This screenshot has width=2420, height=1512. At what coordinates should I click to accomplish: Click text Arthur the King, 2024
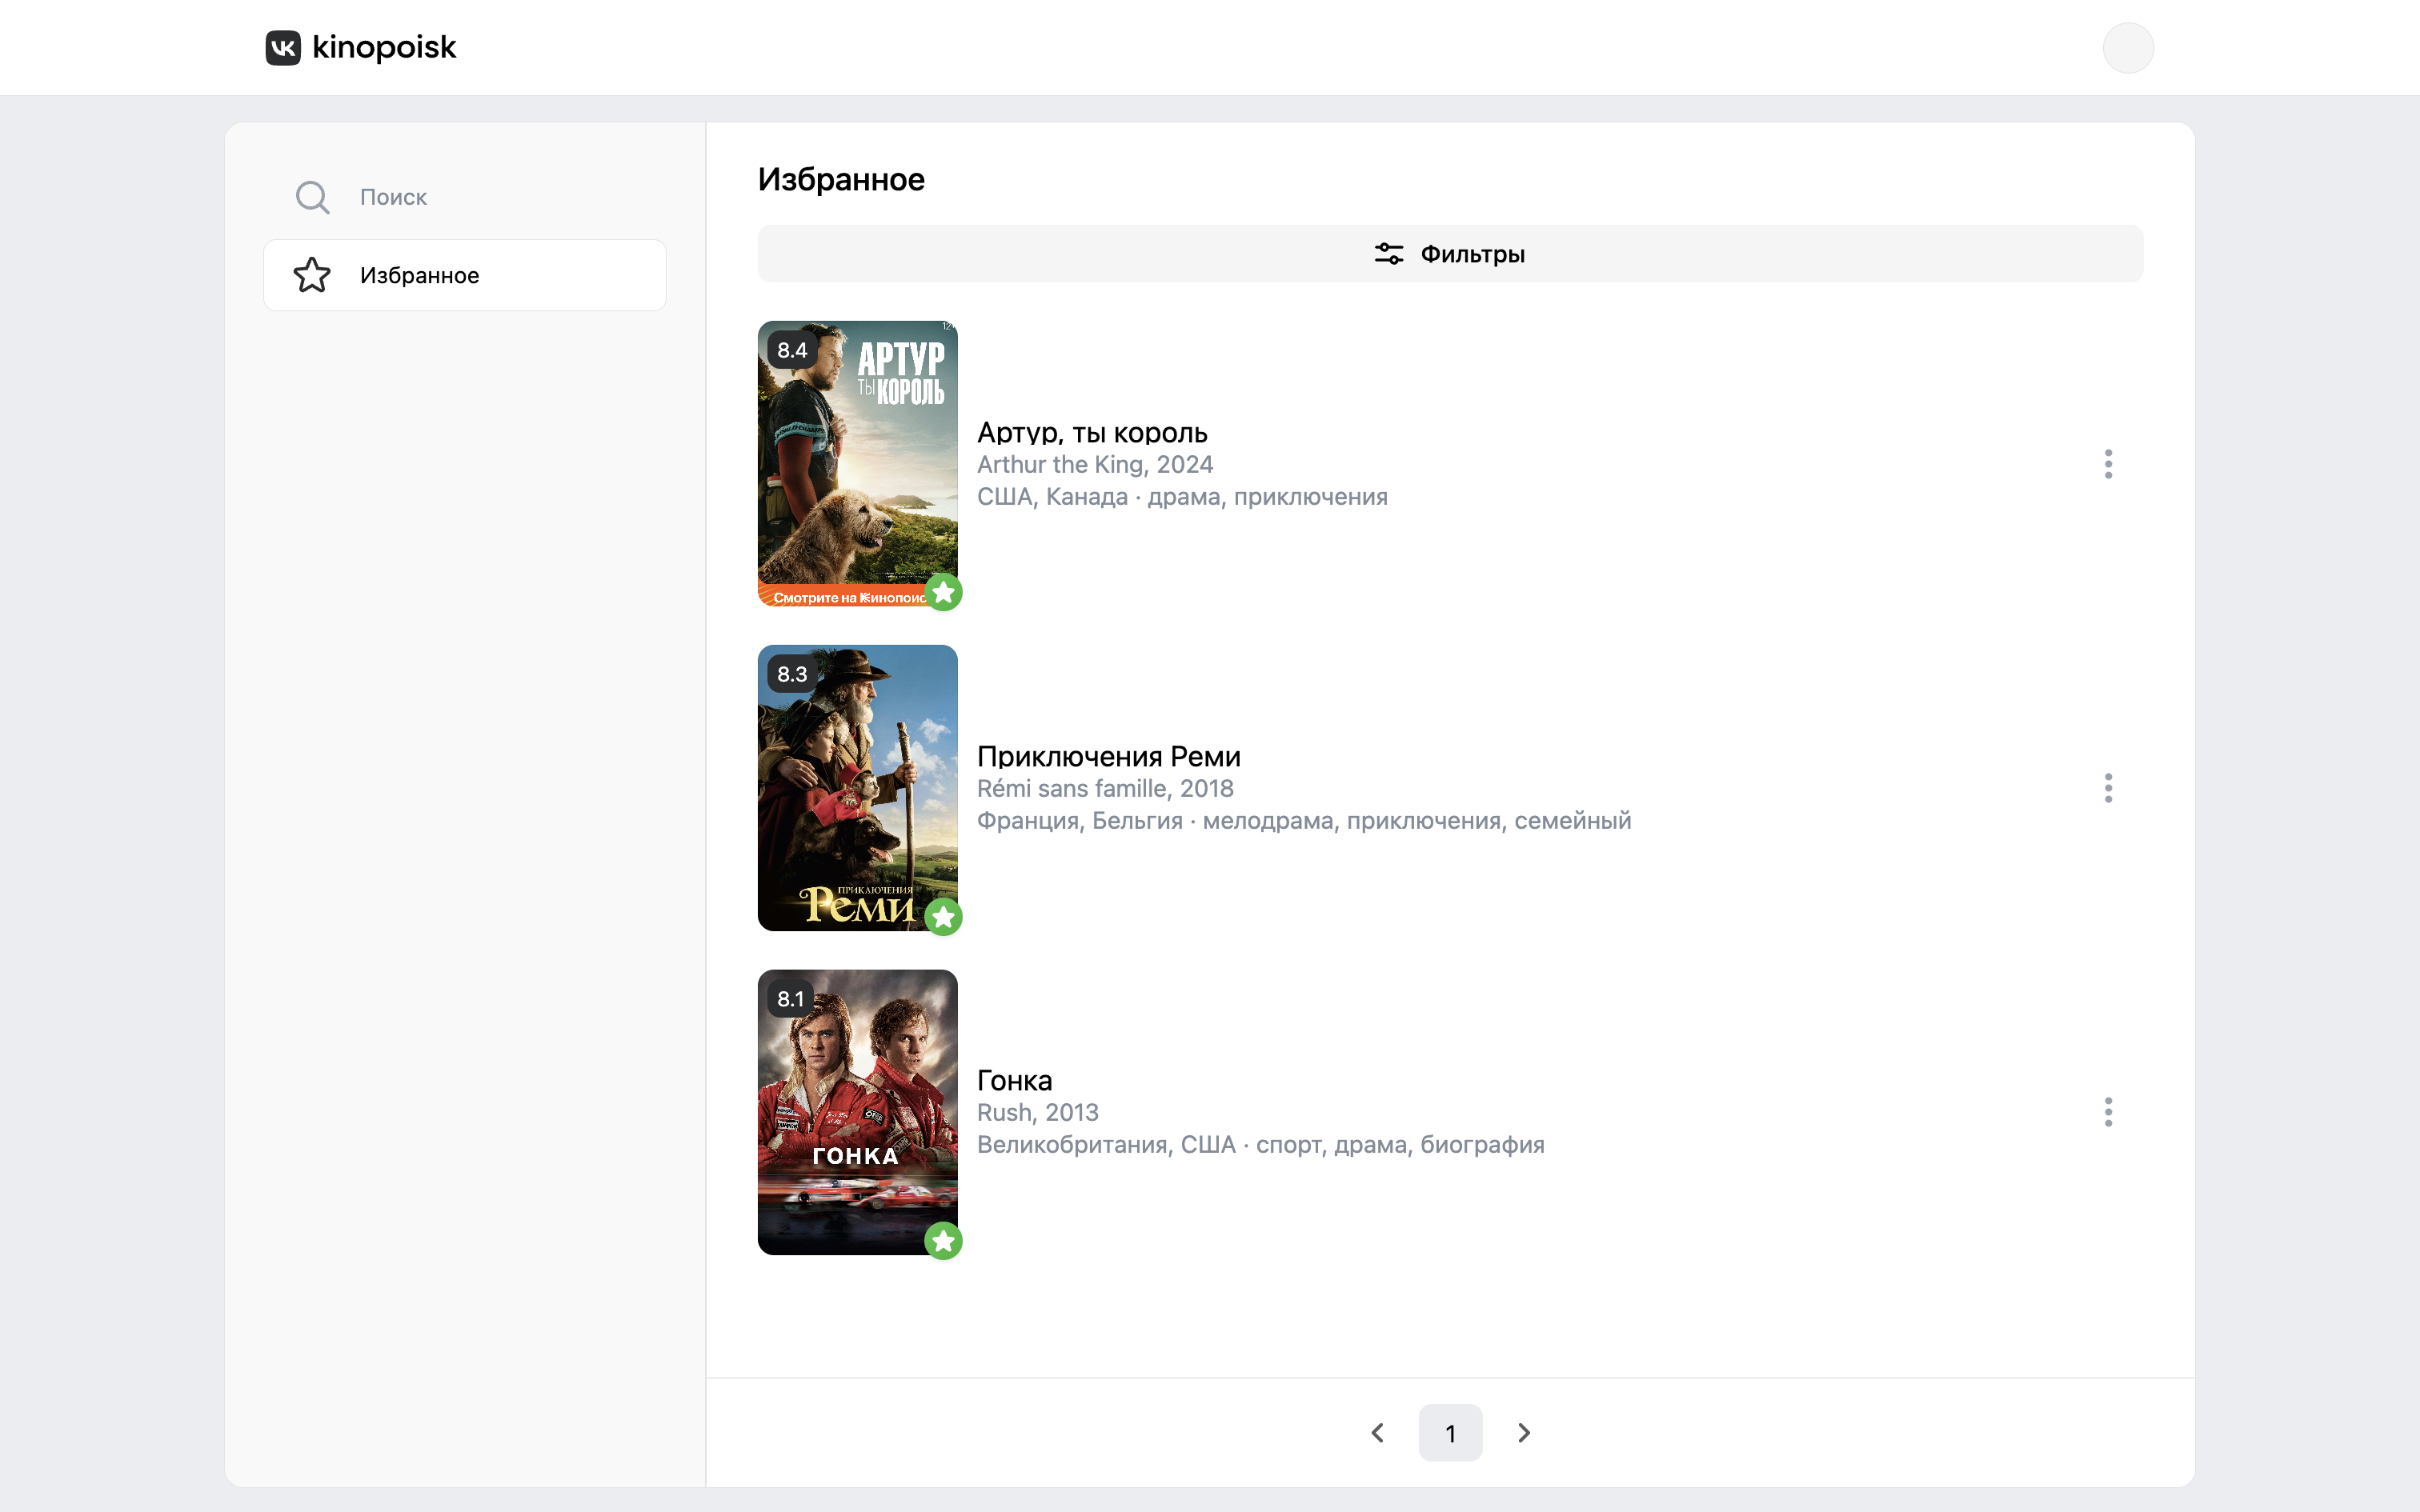click(1095, 465)
